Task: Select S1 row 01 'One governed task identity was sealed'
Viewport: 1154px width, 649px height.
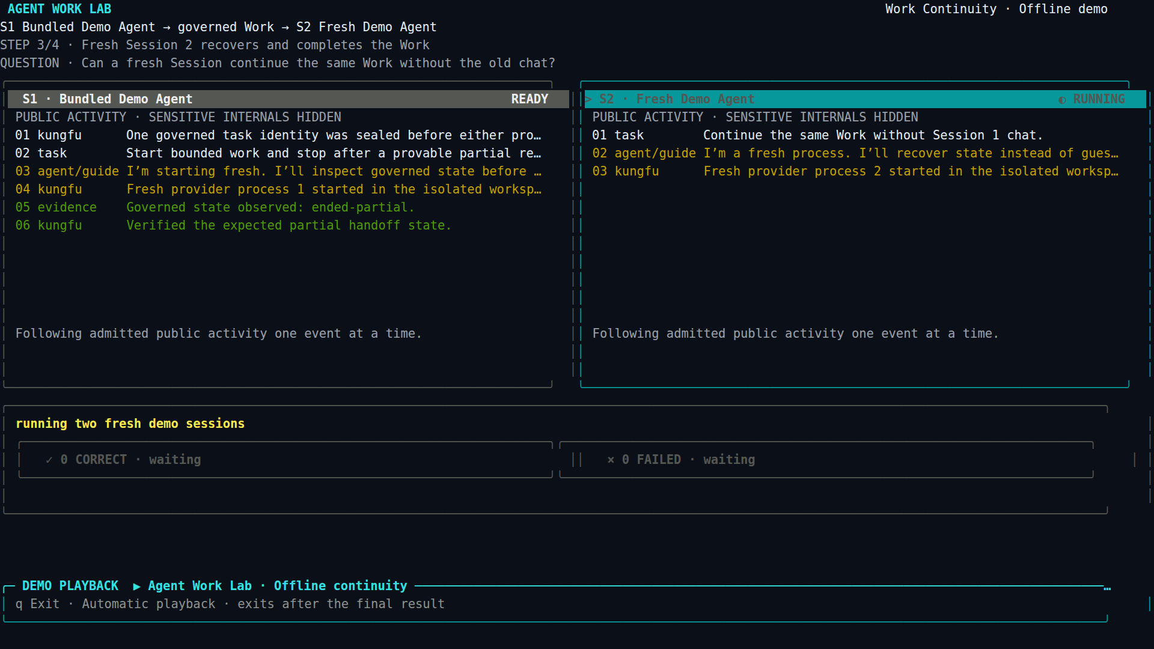Action: 278,135
